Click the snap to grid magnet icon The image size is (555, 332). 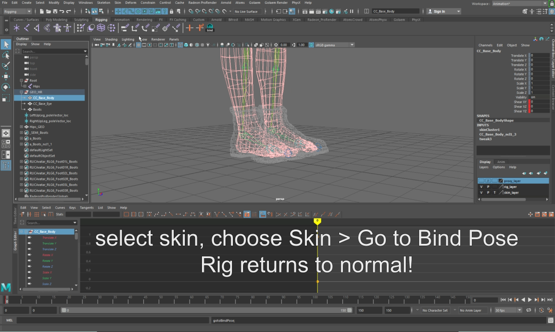coord(191,11)
